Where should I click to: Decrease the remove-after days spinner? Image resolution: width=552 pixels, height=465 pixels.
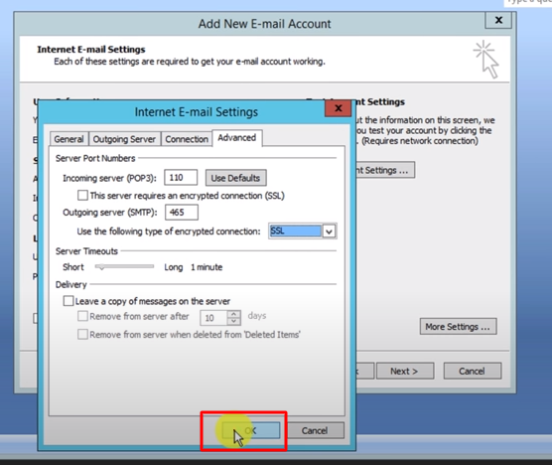coord(234,321)
